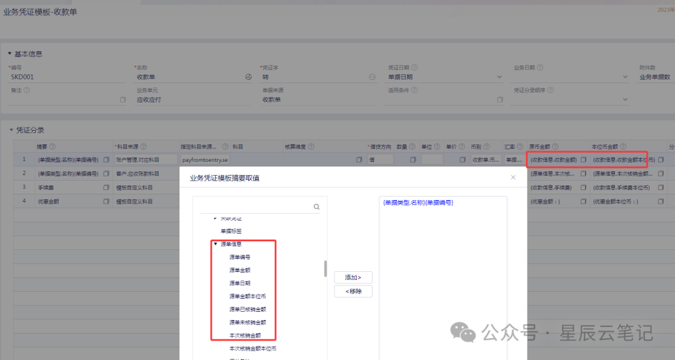Open the 凭证日期 dropdown showing 单据日期
The width and height of the screenshot is (675, 360).
(x=499, y=77)
